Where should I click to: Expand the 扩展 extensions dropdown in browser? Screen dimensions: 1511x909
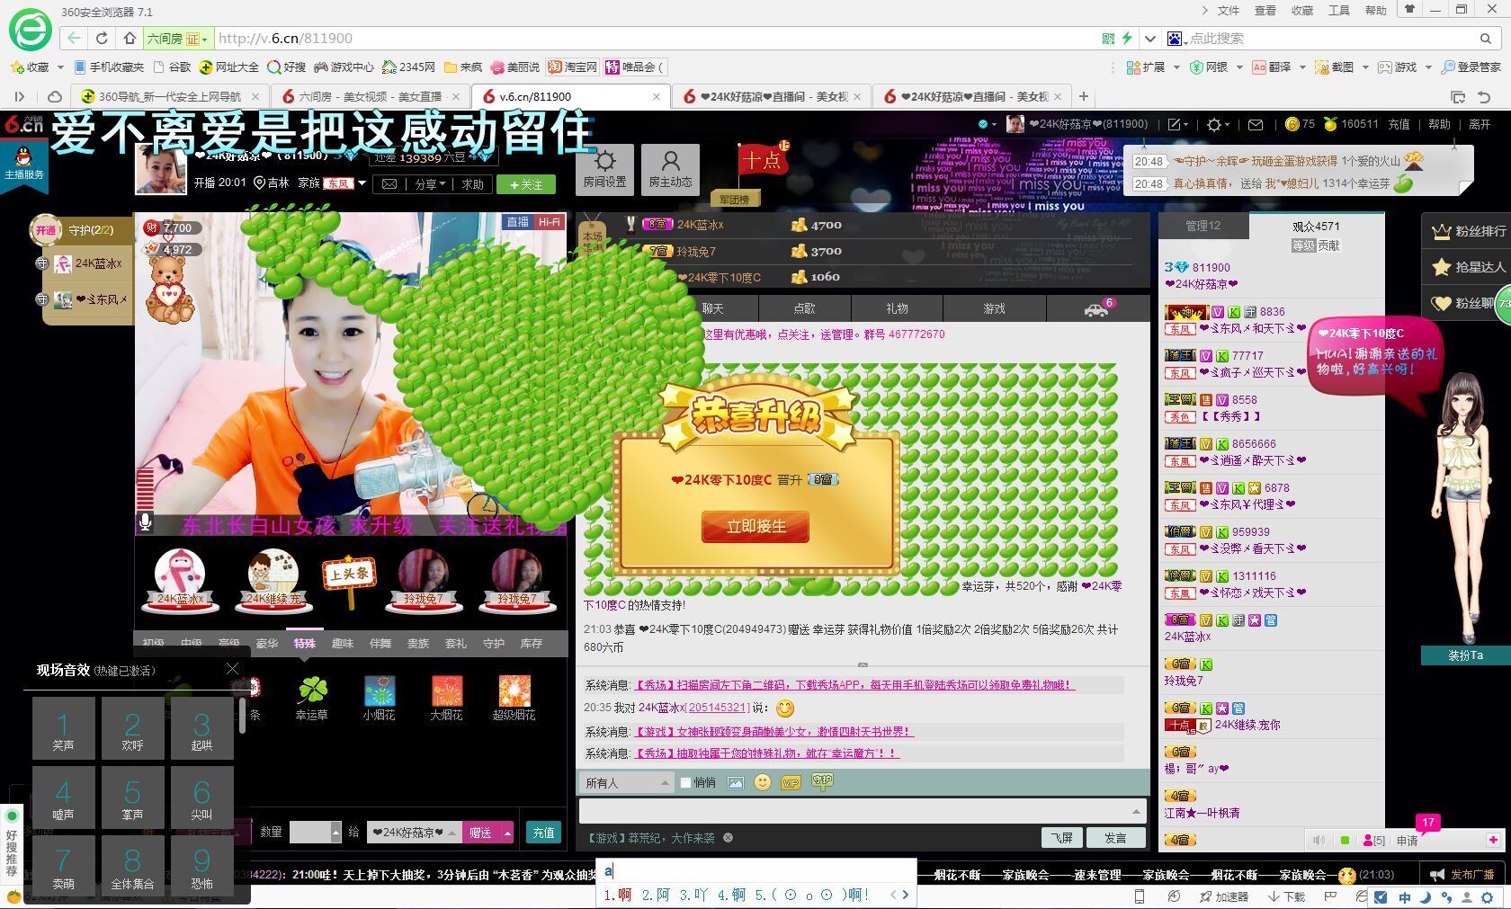(1176, 67)
